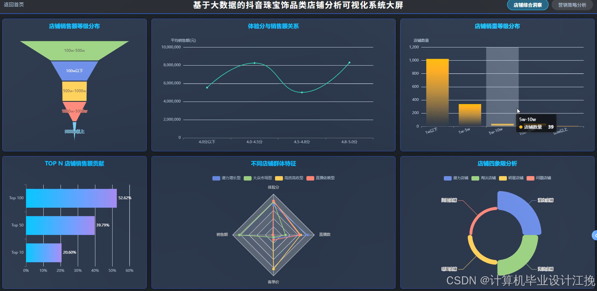Click the 潜力店铺 callout label beside donut
This screenshot has height=291, width=597.
pos(546,200)
